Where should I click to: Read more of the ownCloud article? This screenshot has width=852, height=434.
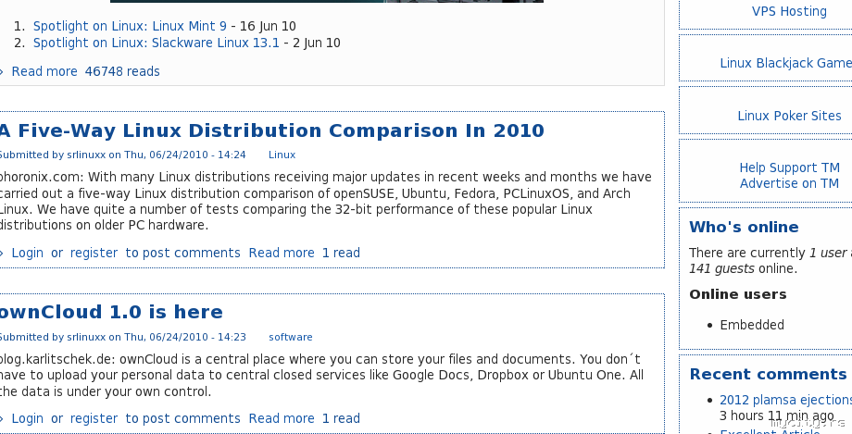(282, 418)
